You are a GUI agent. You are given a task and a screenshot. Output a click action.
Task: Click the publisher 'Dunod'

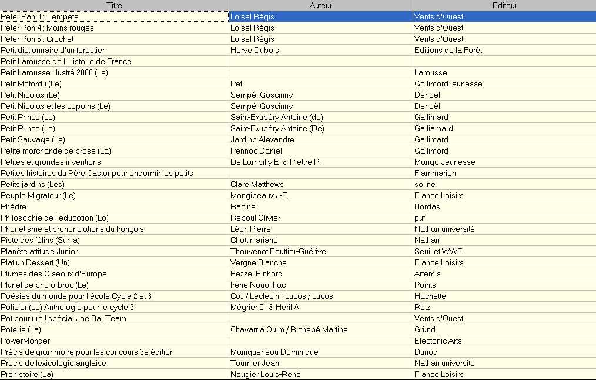(426, 352)
